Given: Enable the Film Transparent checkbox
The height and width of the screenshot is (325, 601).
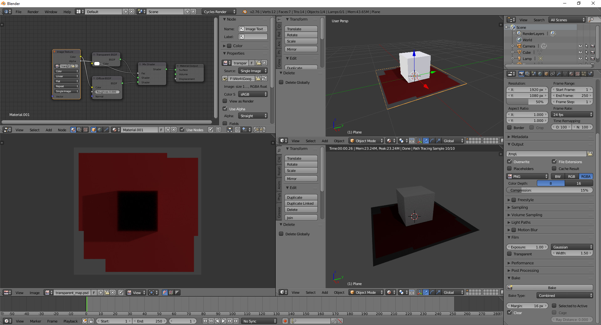Looking at the screenshot, I should pyautogui.click(x=510, y=254).
